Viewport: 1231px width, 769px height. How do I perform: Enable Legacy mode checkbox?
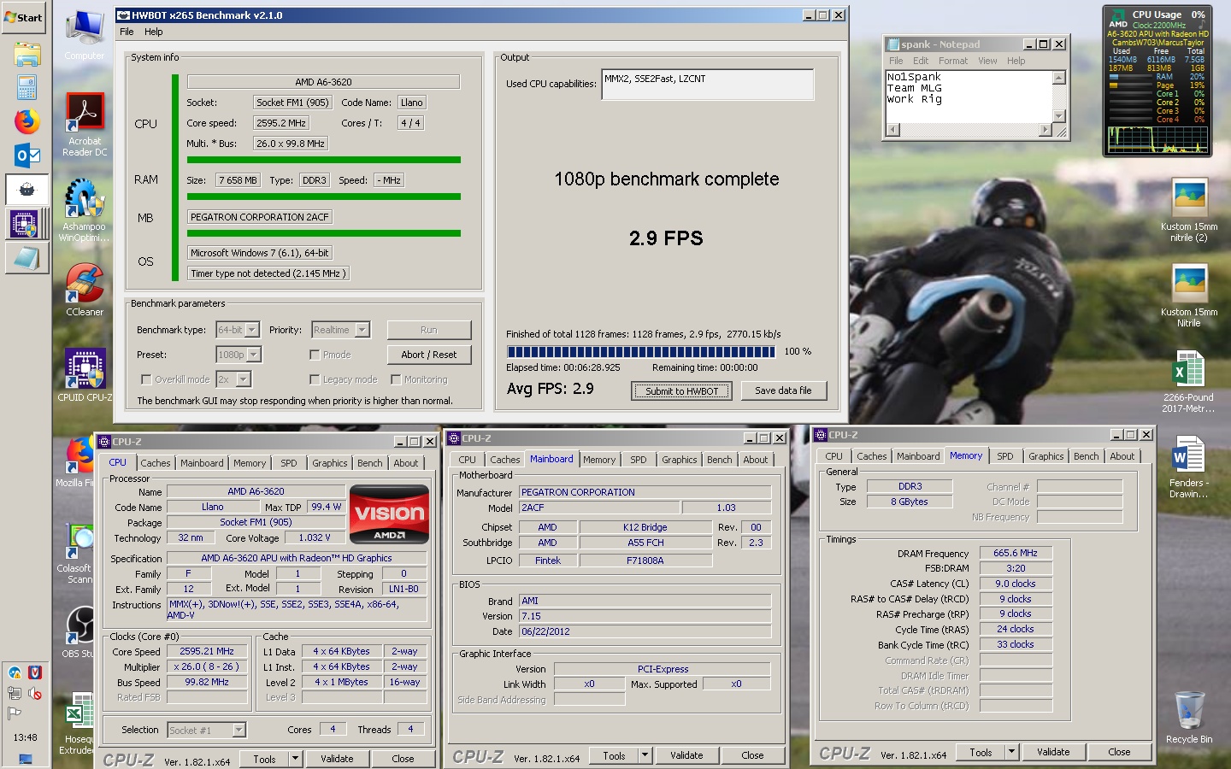(x=315, y=379)
